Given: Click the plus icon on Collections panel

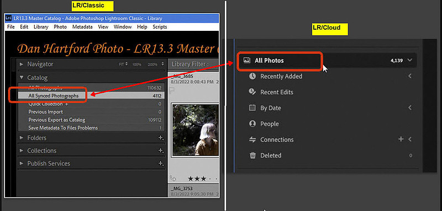Looking at the screenshot, I should tap(161, 150).
